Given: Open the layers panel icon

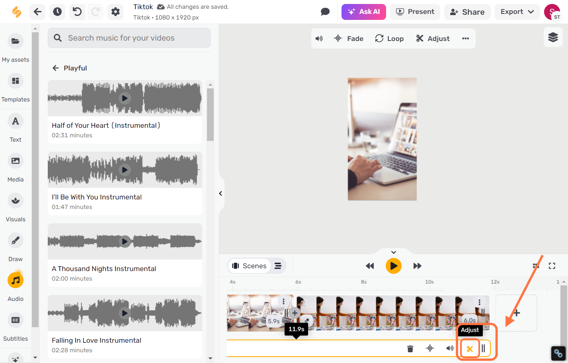Looking at the screenshot, I should (553, 37).
